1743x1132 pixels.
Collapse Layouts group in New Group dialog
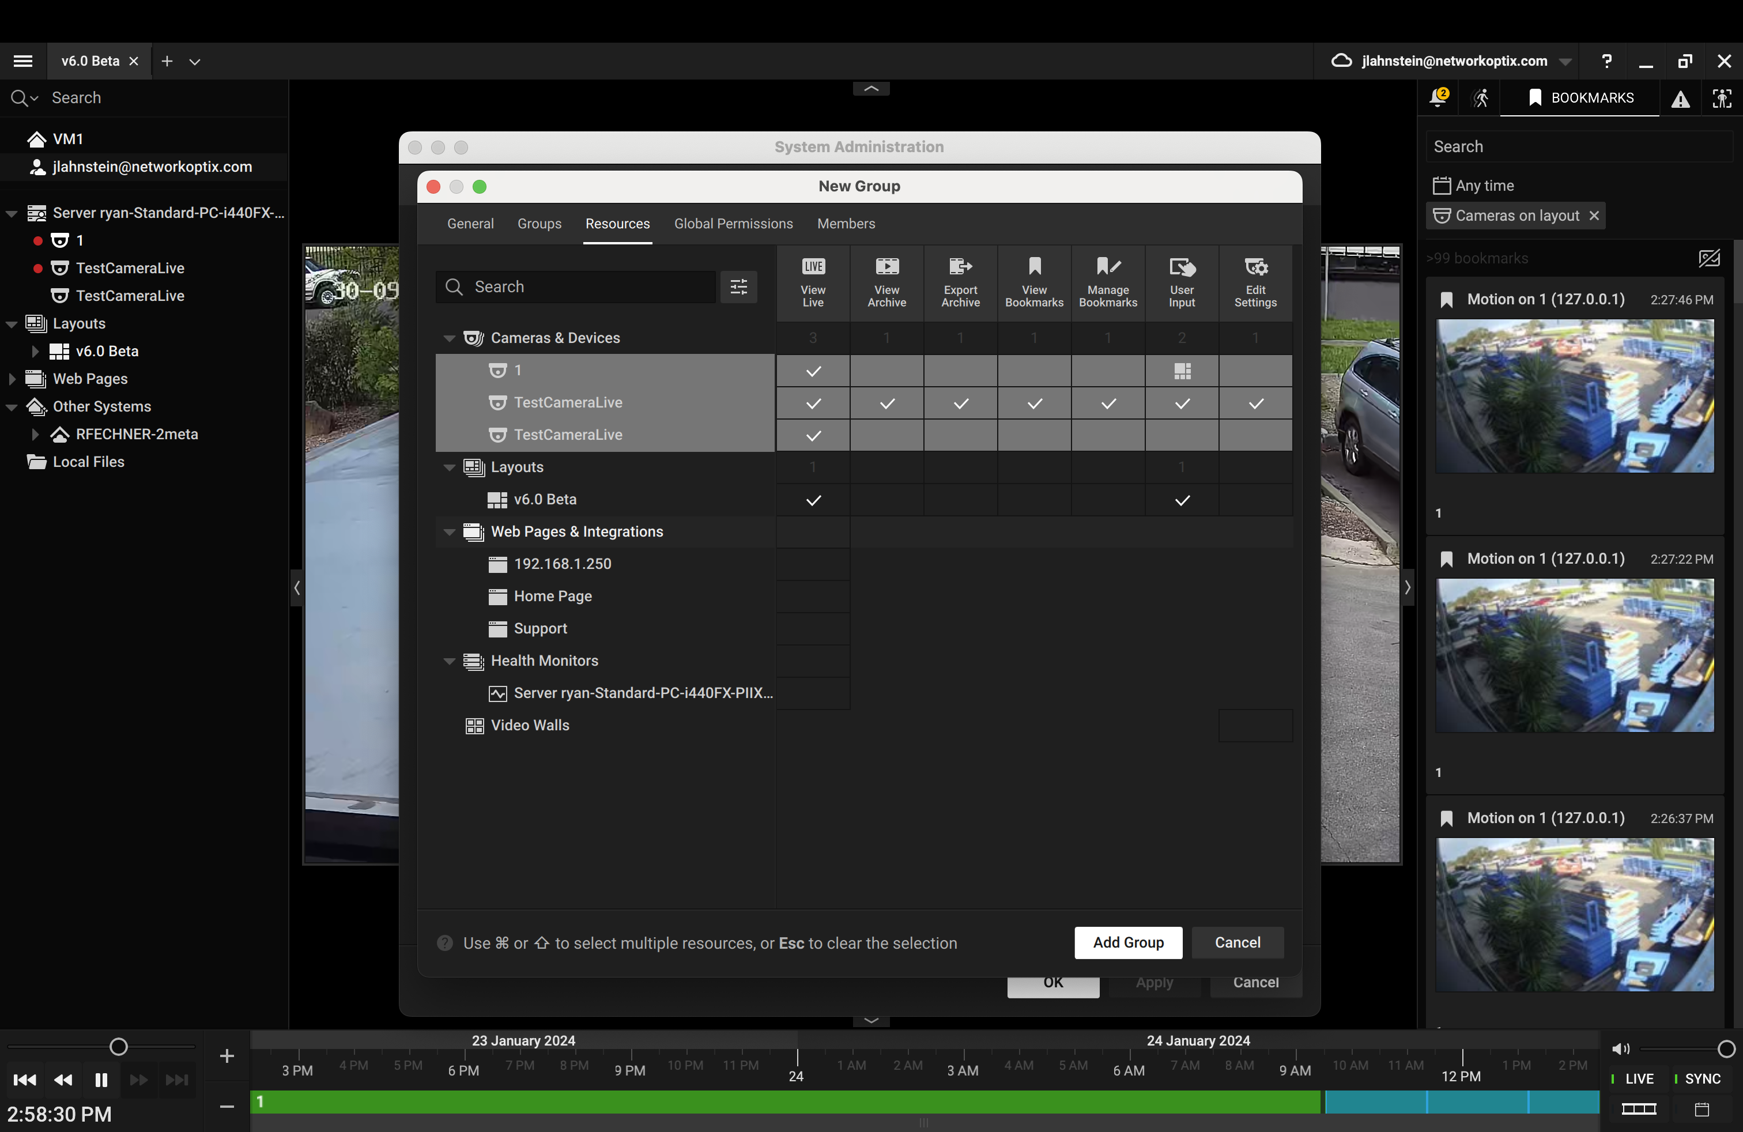coord(449,467)
